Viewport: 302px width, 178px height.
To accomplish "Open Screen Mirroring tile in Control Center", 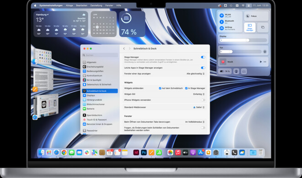I will tap(263, 27).
